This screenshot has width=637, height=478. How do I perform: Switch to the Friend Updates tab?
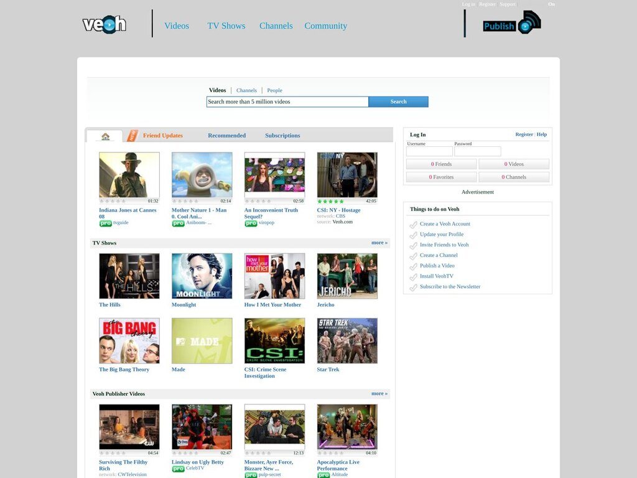(x=163, y=135)
